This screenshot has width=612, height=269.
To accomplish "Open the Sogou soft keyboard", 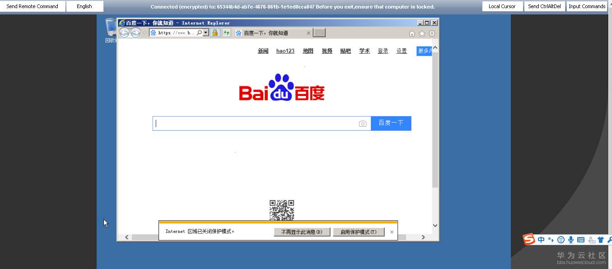I will tap(581, 239).
